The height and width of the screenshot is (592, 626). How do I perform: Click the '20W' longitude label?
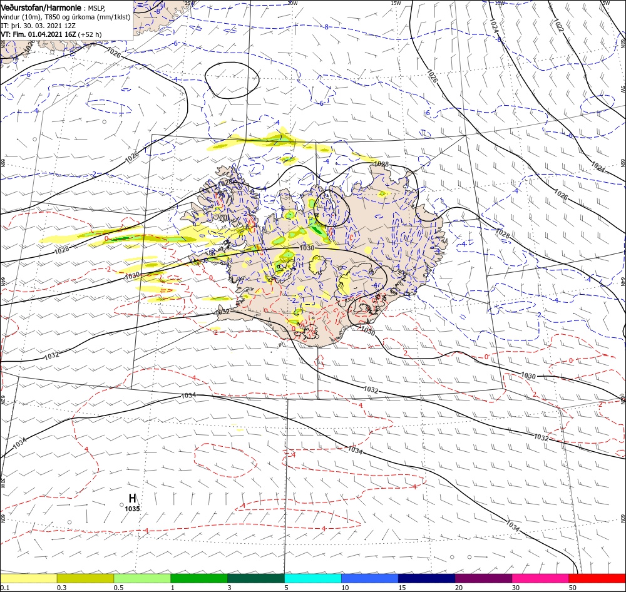(292, 3)
